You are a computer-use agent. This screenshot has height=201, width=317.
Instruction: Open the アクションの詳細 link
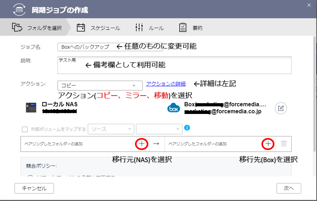[x=166, y=84]
